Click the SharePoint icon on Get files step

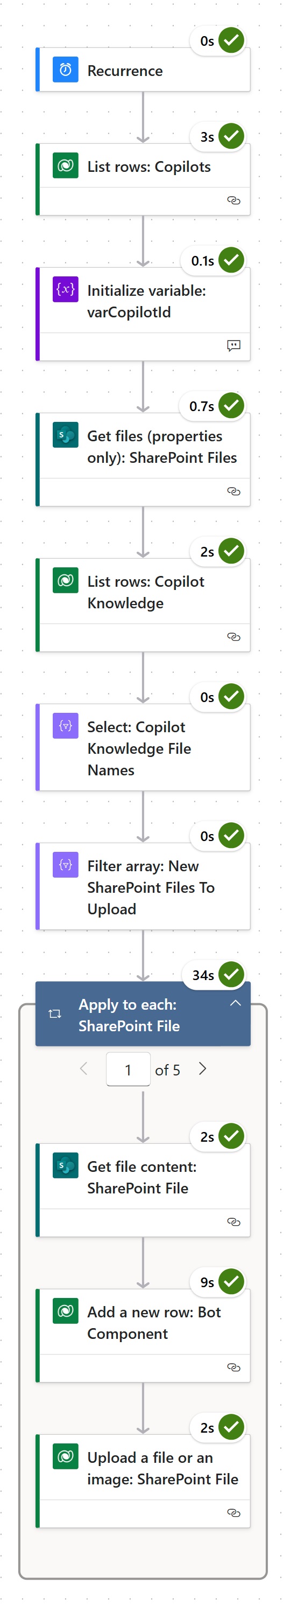click(65, 435)
